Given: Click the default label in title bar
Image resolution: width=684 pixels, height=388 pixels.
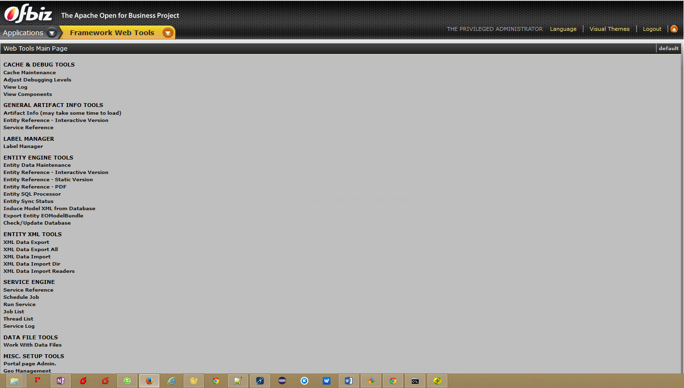Looking at the screenshot, I should pos(669,48).
